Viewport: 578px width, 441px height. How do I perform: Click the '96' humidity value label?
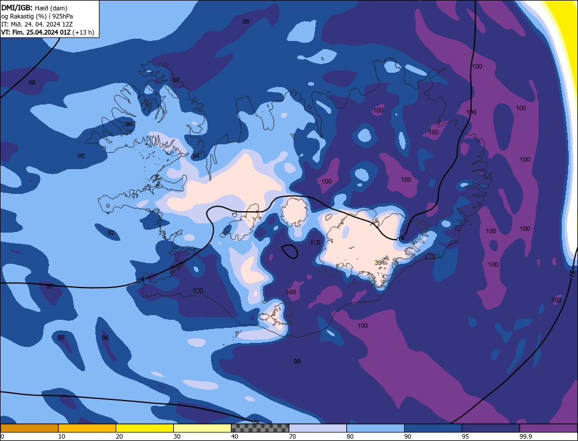105,338
